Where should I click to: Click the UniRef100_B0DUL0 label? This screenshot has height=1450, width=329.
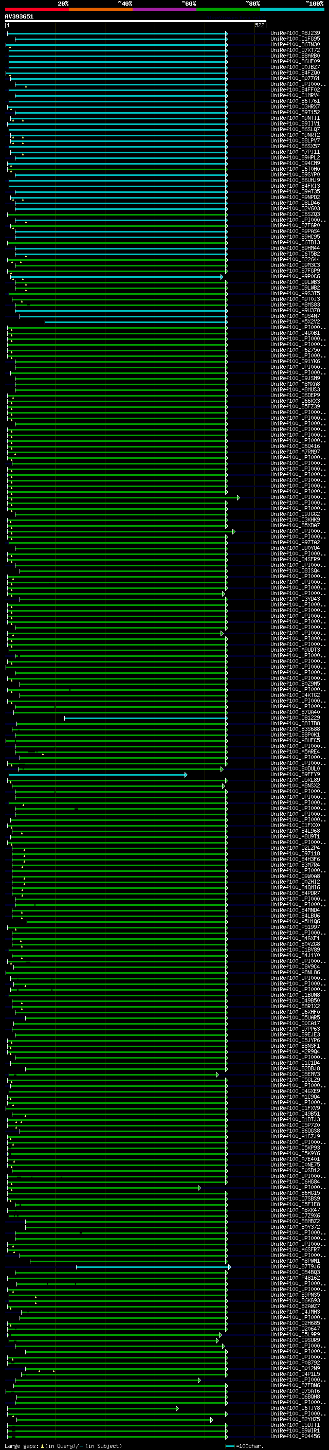click(295, 769)
